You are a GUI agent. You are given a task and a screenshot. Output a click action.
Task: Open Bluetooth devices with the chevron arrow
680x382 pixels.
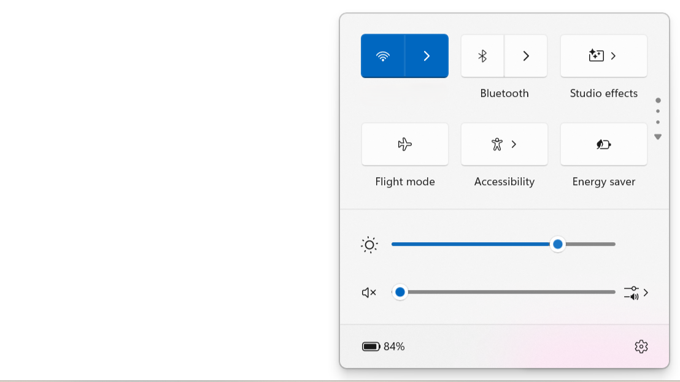[x=525, y=55]
